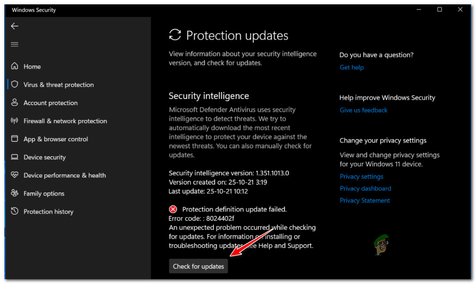Select Device performance & health label
This screenshot has height=284, width=476.
pyautogui.click(x=65, y=175)
